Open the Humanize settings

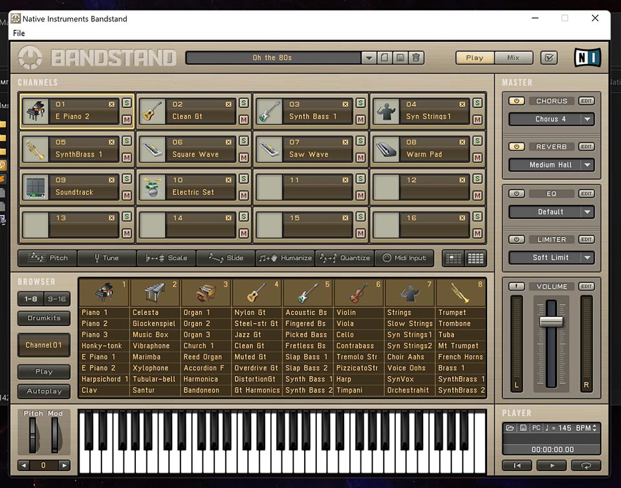(285, 258)
